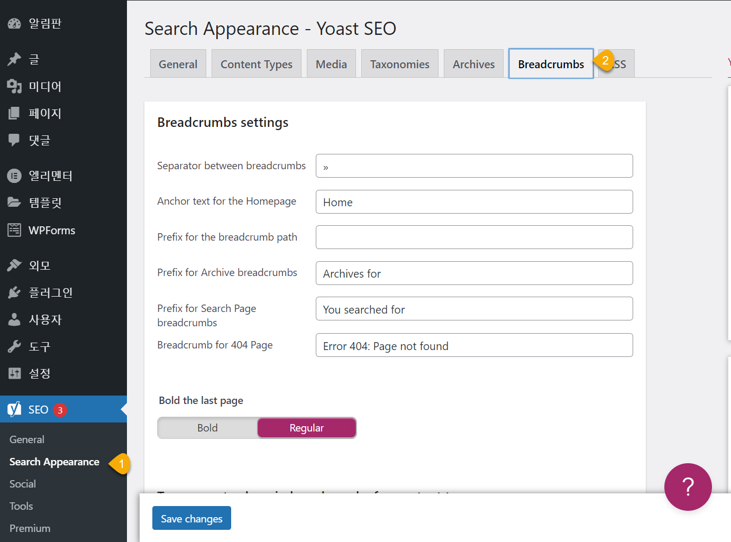Select the Breadcrumbs tab

(x=551, y=64)
